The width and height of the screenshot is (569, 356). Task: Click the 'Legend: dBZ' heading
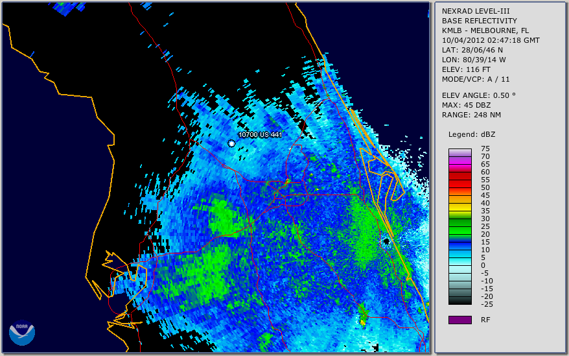(471, 134)
